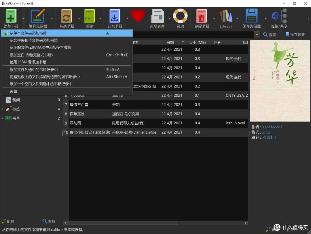Viewport: 311px width, 234px height.
Task: Sort by the 大小 (MB) column header
Action: [197, 42]
